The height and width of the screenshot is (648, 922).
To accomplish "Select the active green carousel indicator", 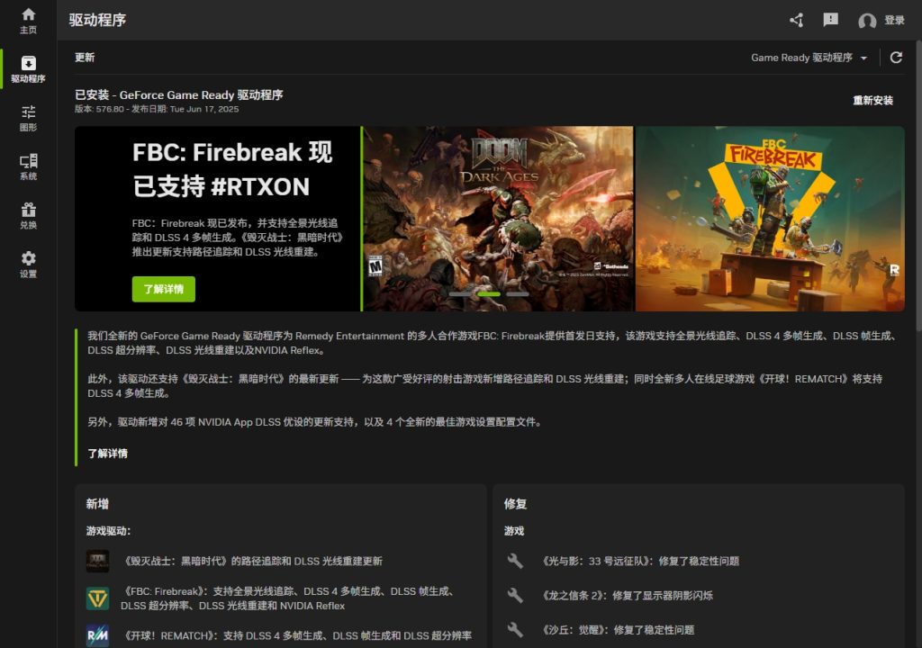I will pos(489,294).
